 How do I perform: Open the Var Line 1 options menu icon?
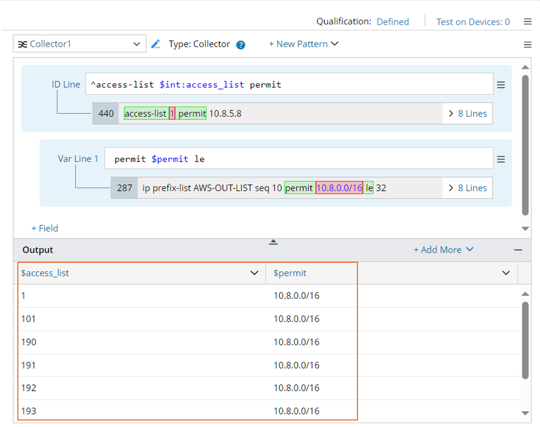point(501,159)
